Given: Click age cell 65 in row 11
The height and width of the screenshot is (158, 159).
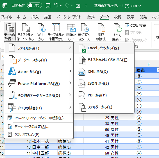Looking at the screenshot, I should pyautogui.click(x=97, y=130).
